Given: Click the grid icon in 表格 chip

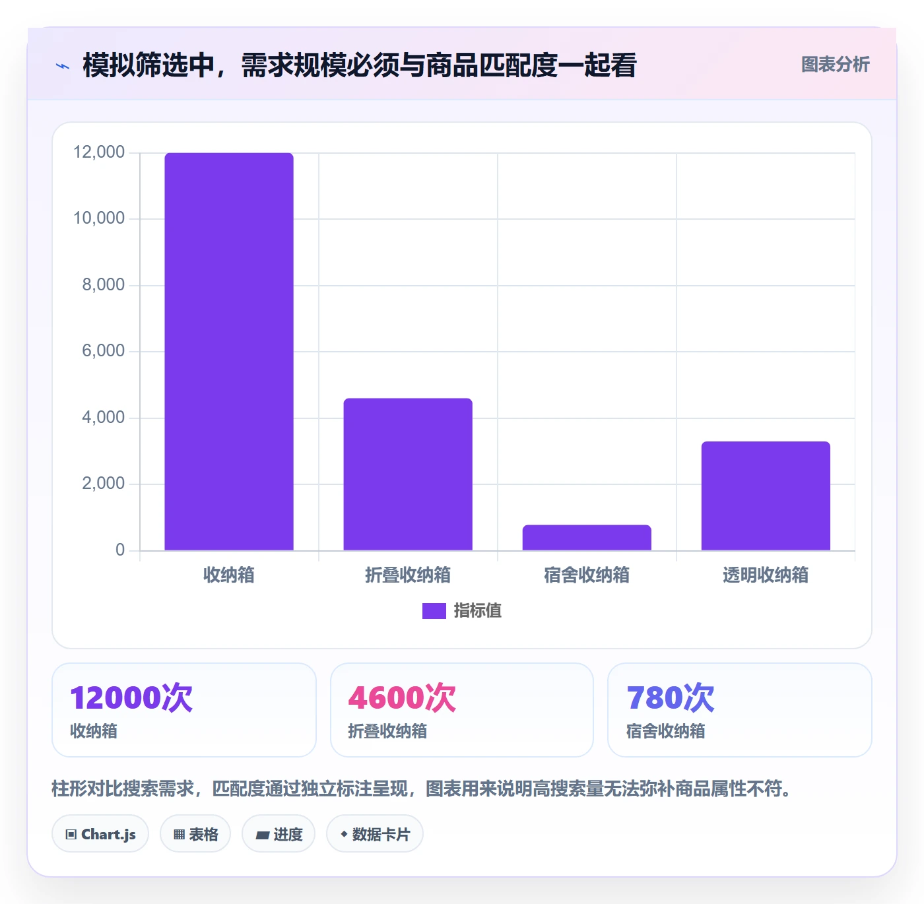Looking at the screenshot, I should click(179, 835).
